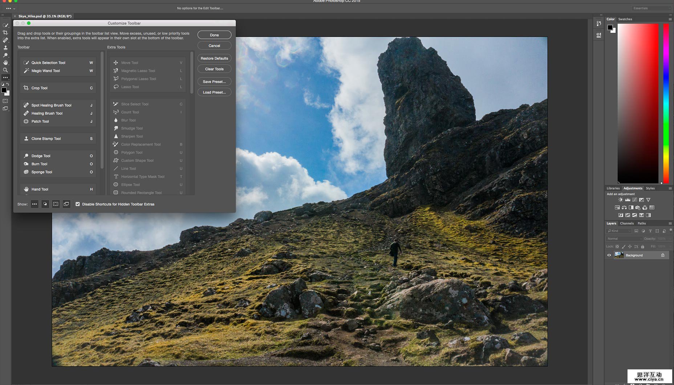Uncheck Disable Shortcuts for Hidden Toolbar Extras
This screenshot has width=674, height=385.
pos(78,204)
